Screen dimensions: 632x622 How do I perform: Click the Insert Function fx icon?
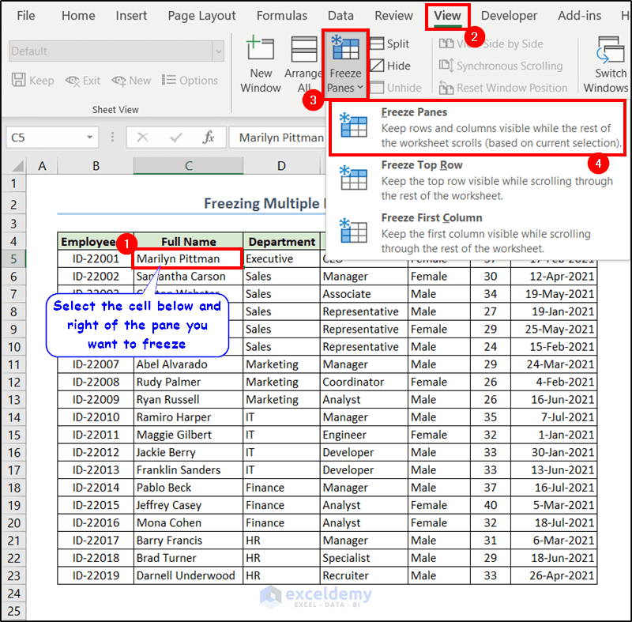point(210,137)
